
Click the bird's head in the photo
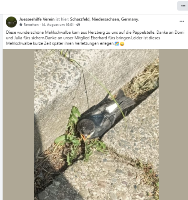(86, 127)
